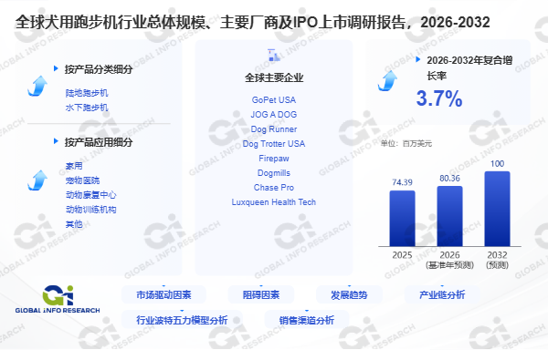Click the triangle bullet before 按产品应用细分
This screenshot has height=350, width=548.
coord(56,141)
